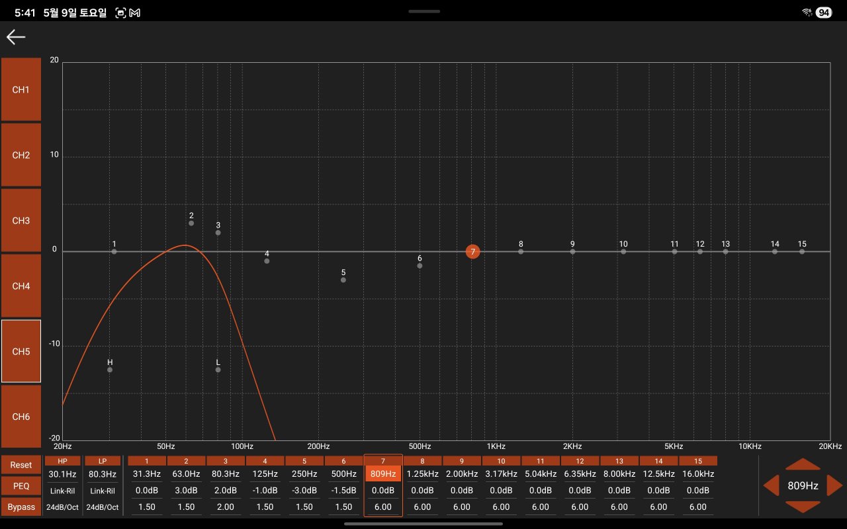847x529 pixels.
Task: Open HP slope 24dB/Oct selector
Action: (x=63, y=507)
